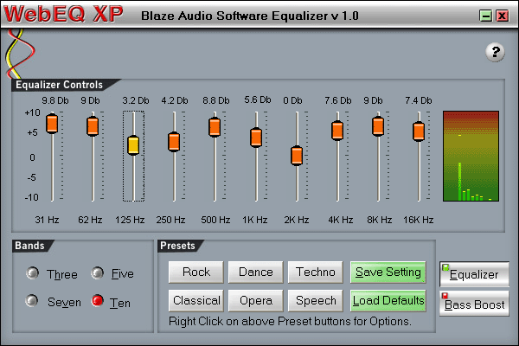Viewport: 519px width, 346px height.
Task: Select the Ten bands radio button
Action: tap(98, 302)
